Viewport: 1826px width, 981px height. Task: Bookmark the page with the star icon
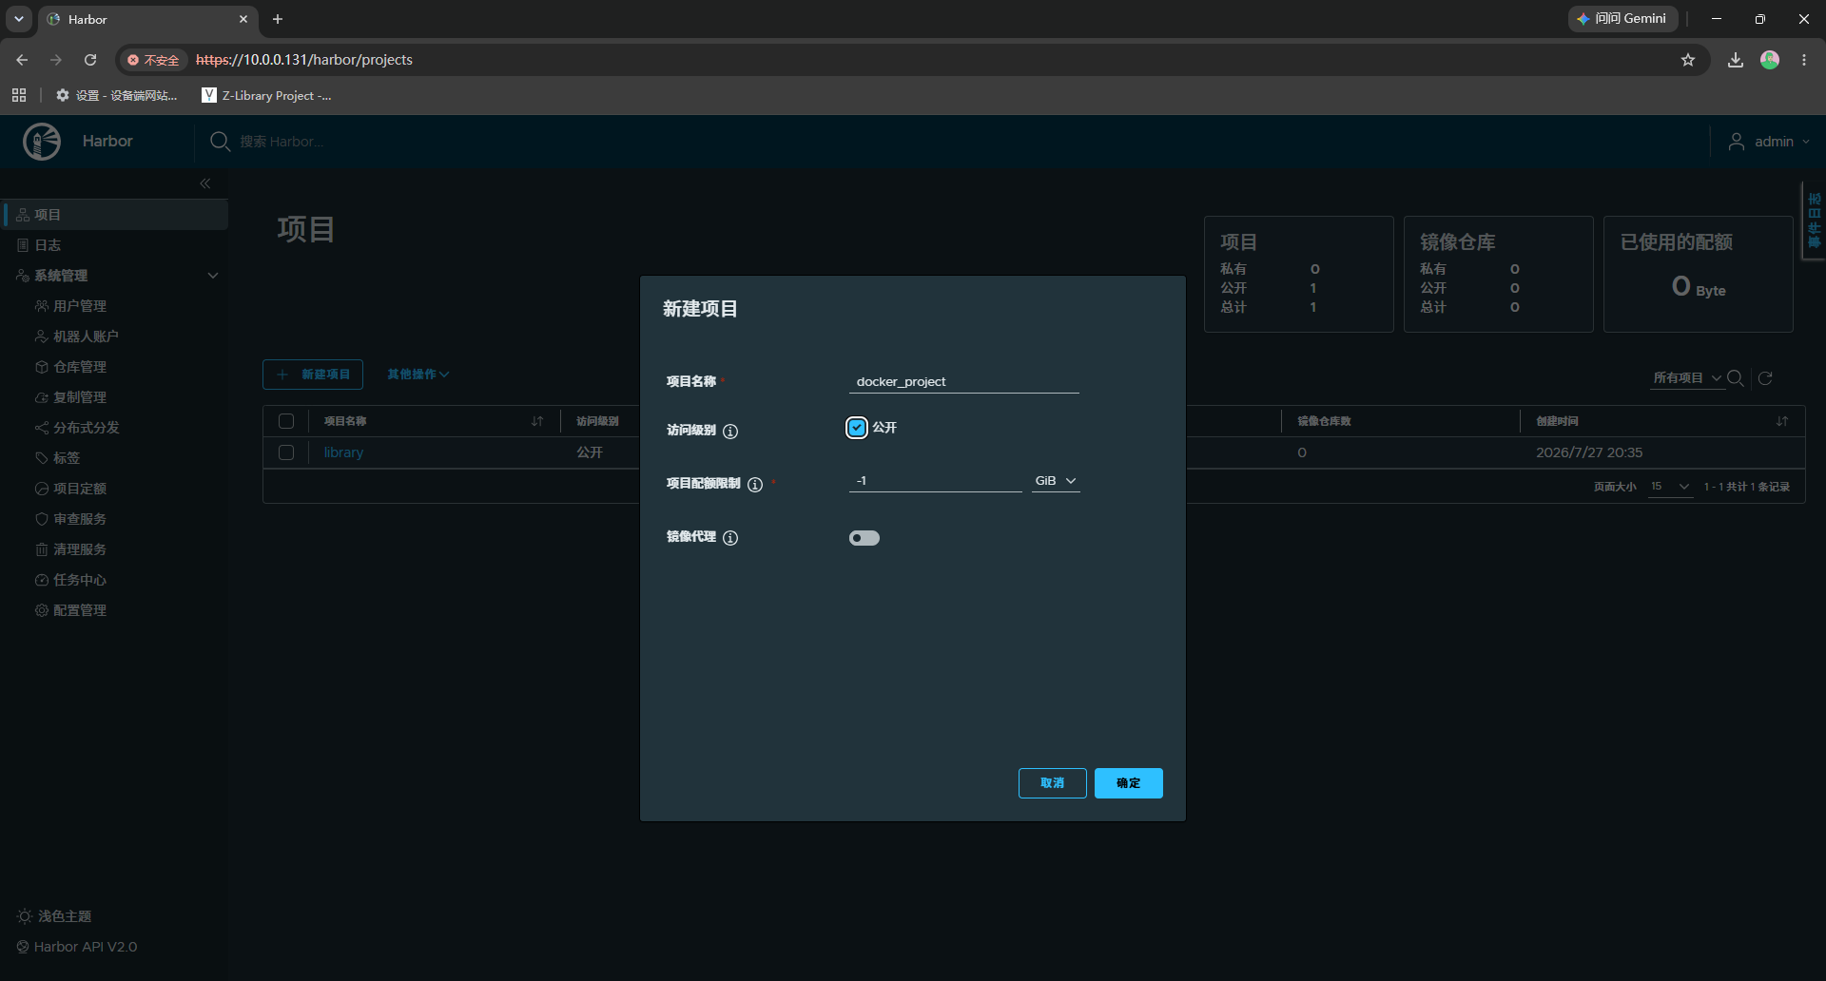point(1688,60)
